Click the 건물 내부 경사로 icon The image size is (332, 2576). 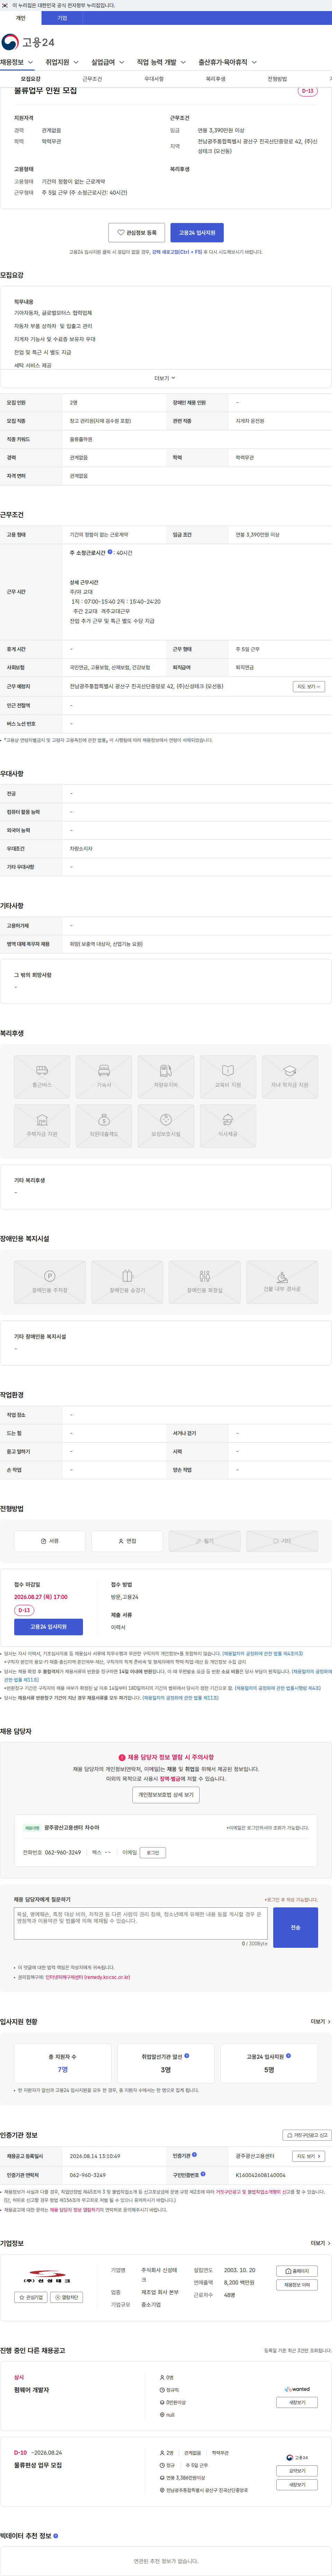pos(282,1282)
